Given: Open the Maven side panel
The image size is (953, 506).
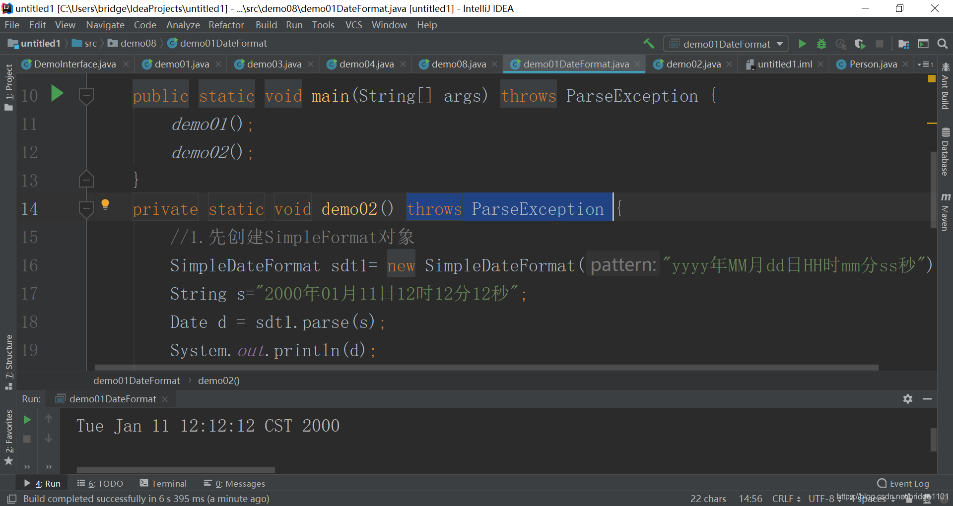Looking at the screenshot, I should [x=945, y=212].
